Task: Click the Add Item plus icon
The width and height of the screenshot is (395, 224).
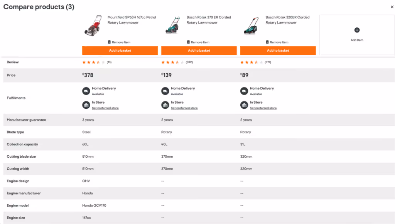Action: pyautogui.click(x=357, y=30)
